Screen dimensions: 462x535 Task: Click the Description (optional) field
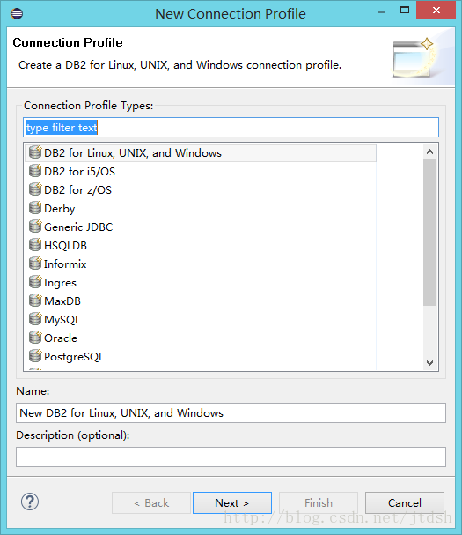point(231,457)
